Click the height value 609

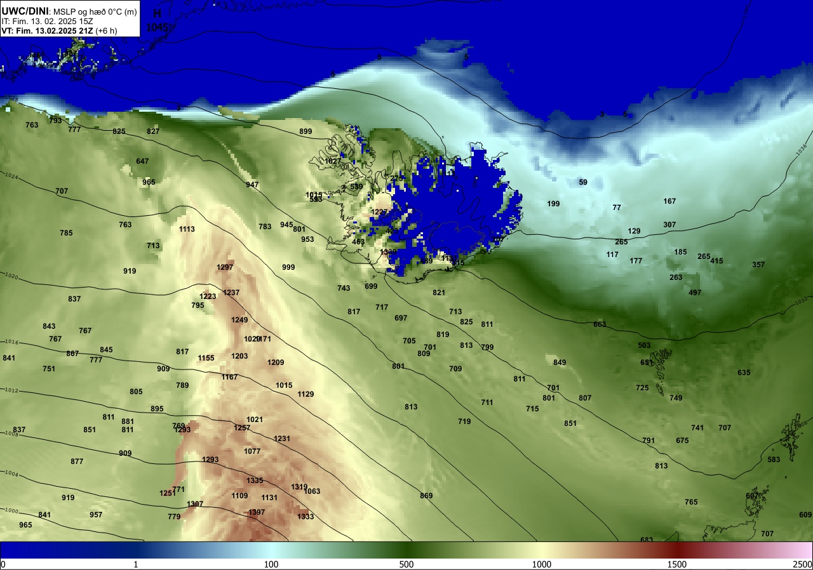click(x=805, y=515)
